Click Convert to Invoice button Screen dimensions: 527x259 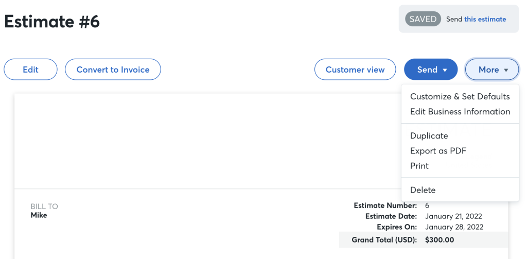113,70
